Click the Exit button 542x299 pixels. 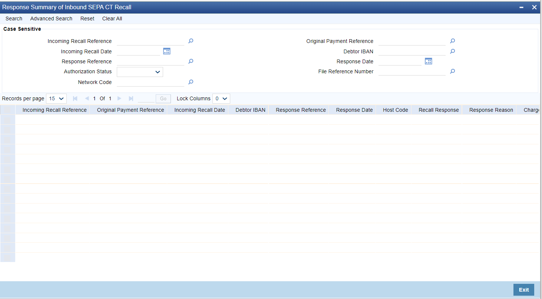pos(524,290)
